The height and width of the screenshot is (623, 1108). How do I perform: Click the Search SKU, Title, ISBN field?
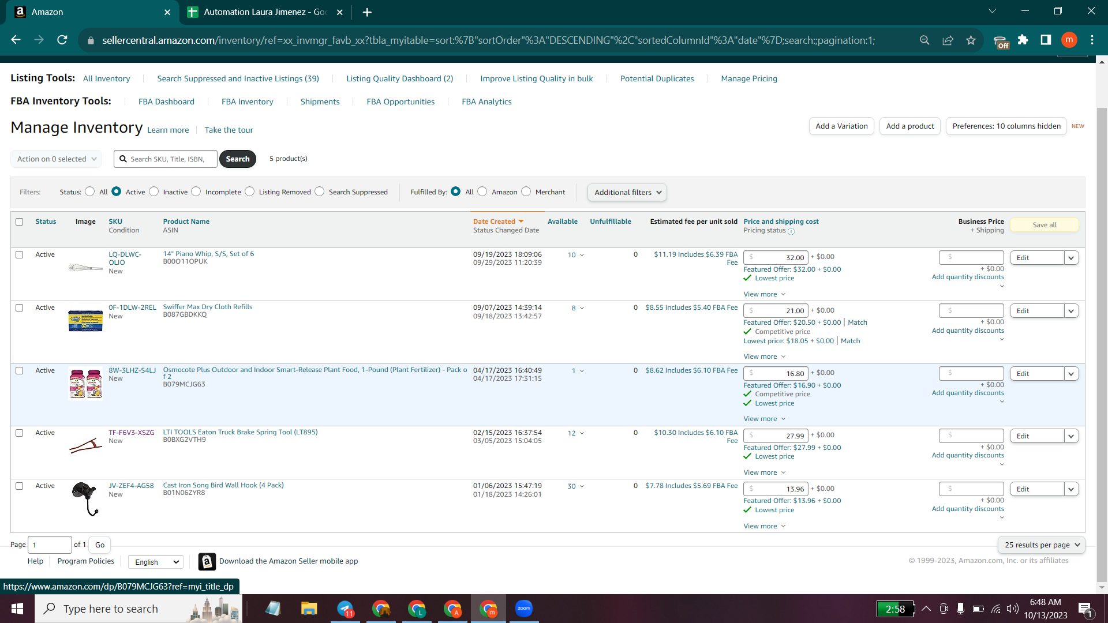pyautogui.click(x=166, y=159)
